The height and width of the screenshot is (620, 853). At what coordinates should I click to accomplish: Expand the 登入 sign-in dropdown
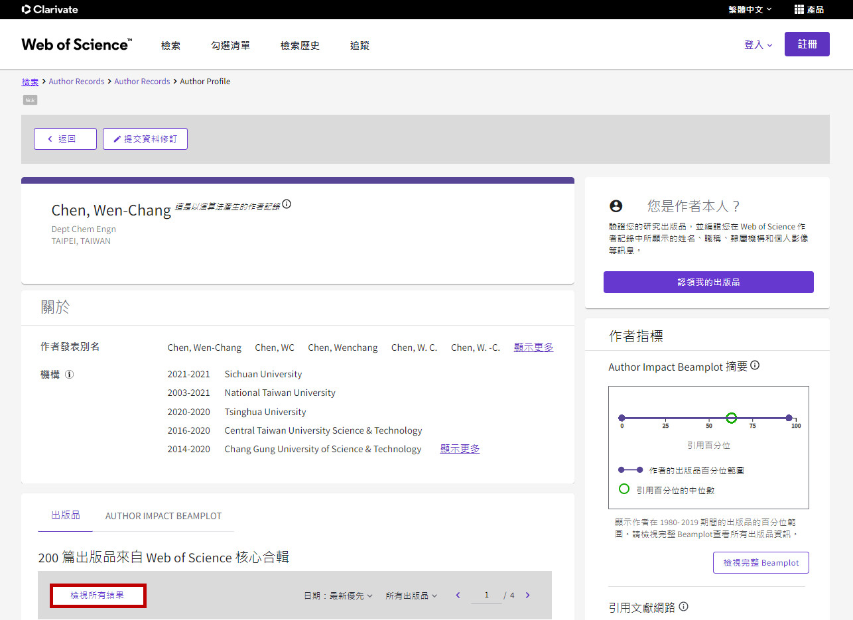click(x=758, y=45)
